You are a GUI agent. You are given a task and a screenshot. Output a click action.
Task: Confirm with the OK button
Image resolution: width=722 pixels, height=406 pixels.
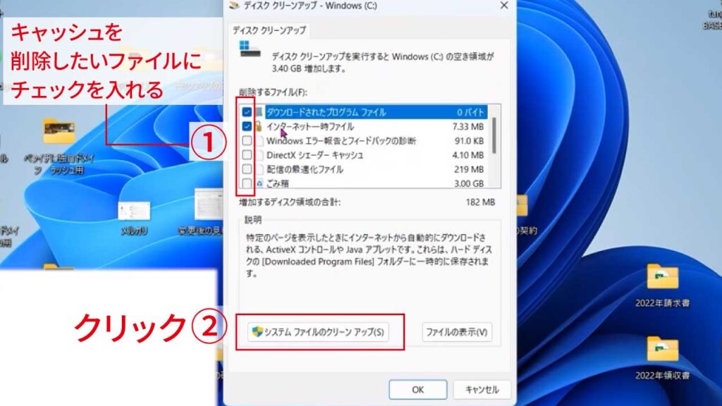tap(417, 390)
